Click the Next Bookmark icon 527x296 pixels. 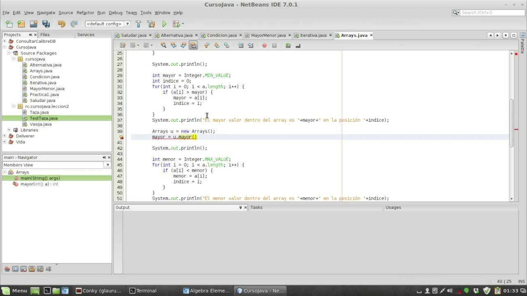point(217,45)
